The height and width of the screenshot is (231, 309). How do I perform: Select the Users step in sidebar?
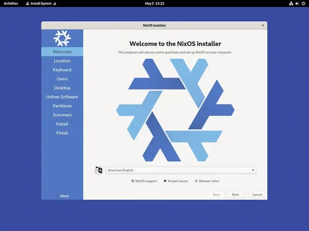pos(62,79)
